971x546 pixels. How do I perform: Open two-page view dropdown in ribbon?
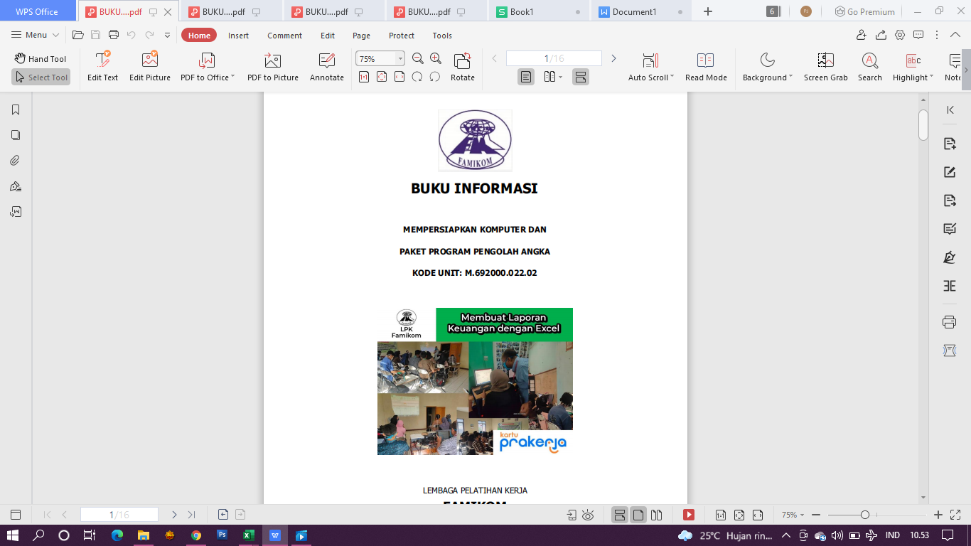click(x=561, y=77)
